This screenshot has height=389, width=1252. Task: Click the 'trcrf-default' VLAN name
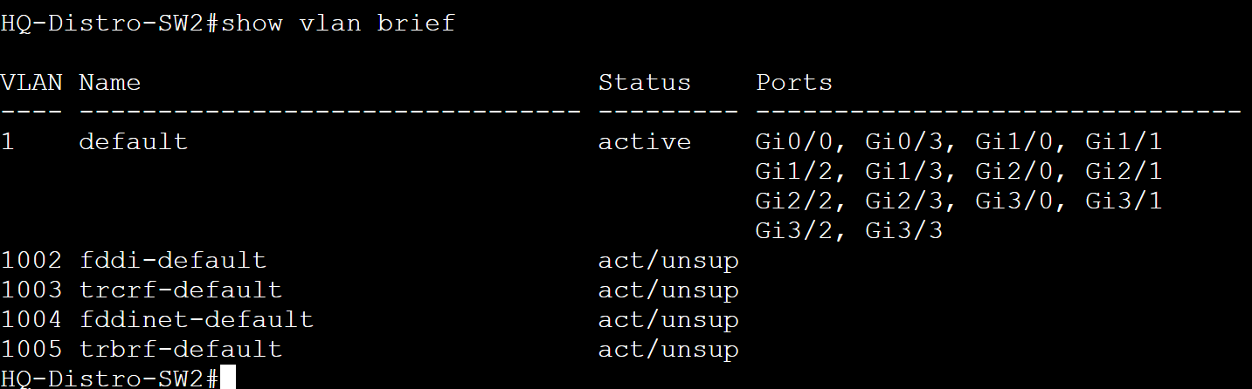pos(180,290)
